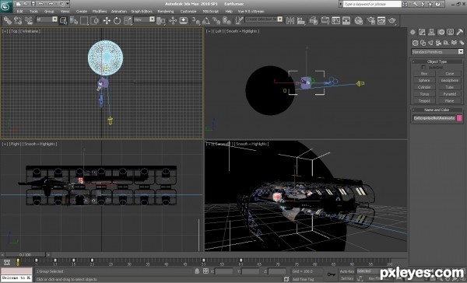Activate Select and Uniform Scale tool

(128, 20)
